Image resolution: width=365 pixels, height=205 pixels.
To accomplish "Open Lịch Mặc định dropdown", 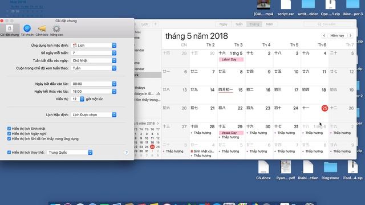I will (94, 114).
